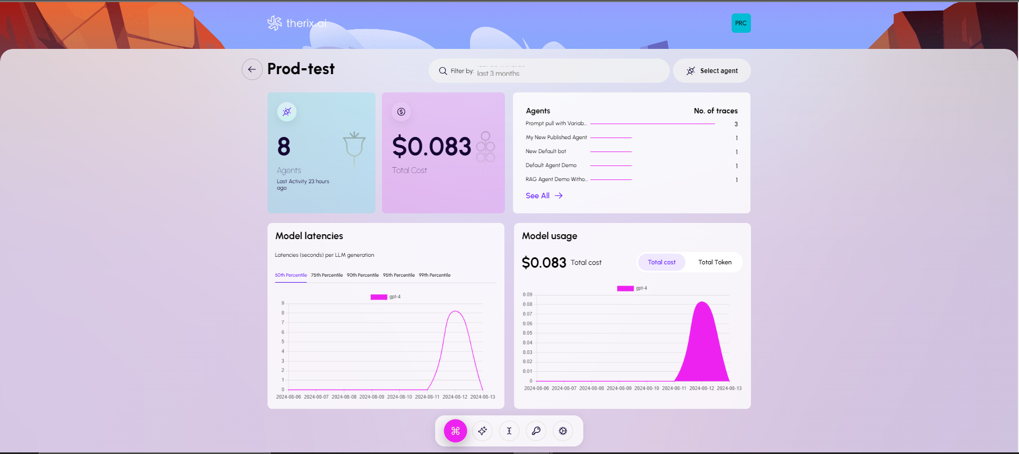The image size is (1019, 454).
Task: Click the latency curve peak on 2024-08-12
Action: point(456,312)
